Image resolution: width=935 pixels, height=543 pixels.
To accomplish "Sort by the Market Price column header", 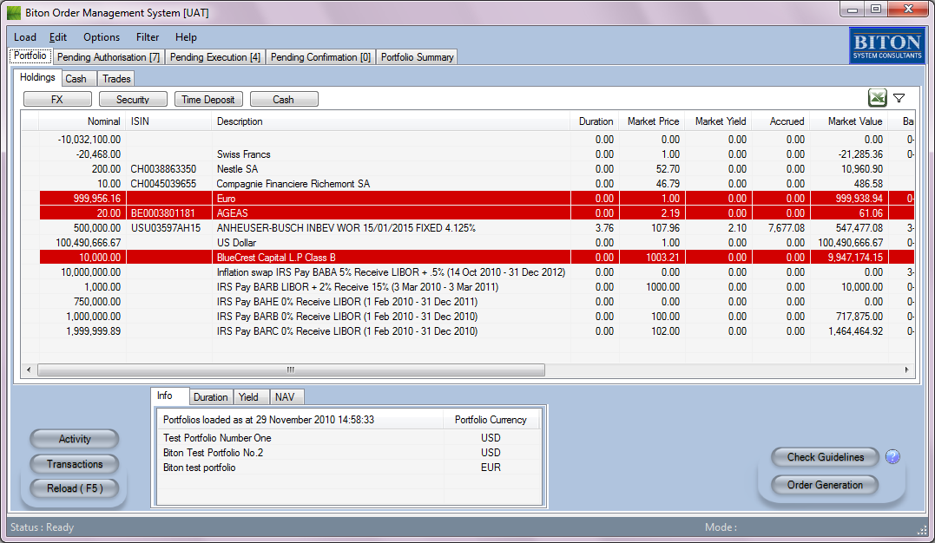I will click(x=652, y=121).
